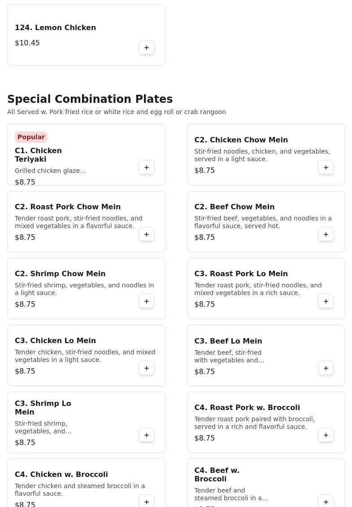Viewport: 352px width, 507px height.
Task: View C4. Chicken w. Broccoli item name
Action: [61, 475]
